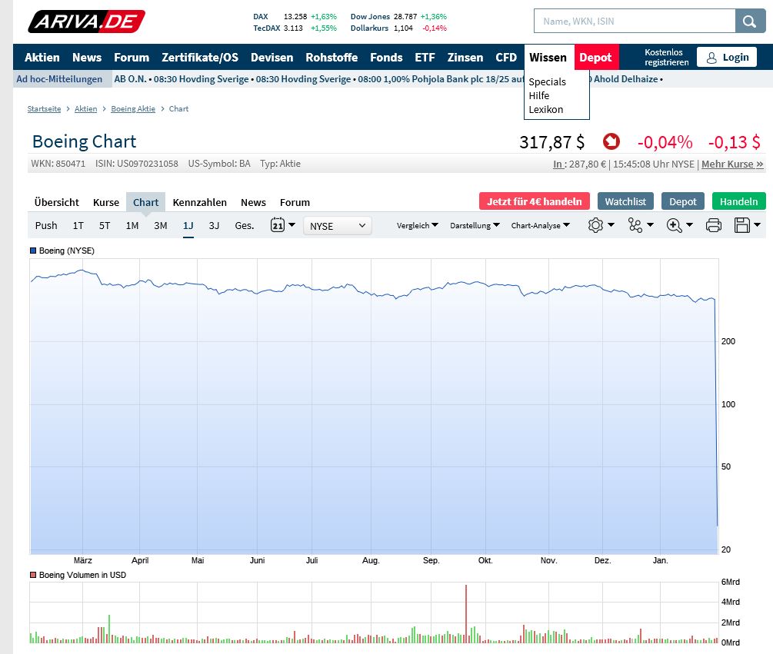Click the blue Boeing (NYSE) legend square
Image resolution: width=773 pixels, height=654 pixels.
33,251
